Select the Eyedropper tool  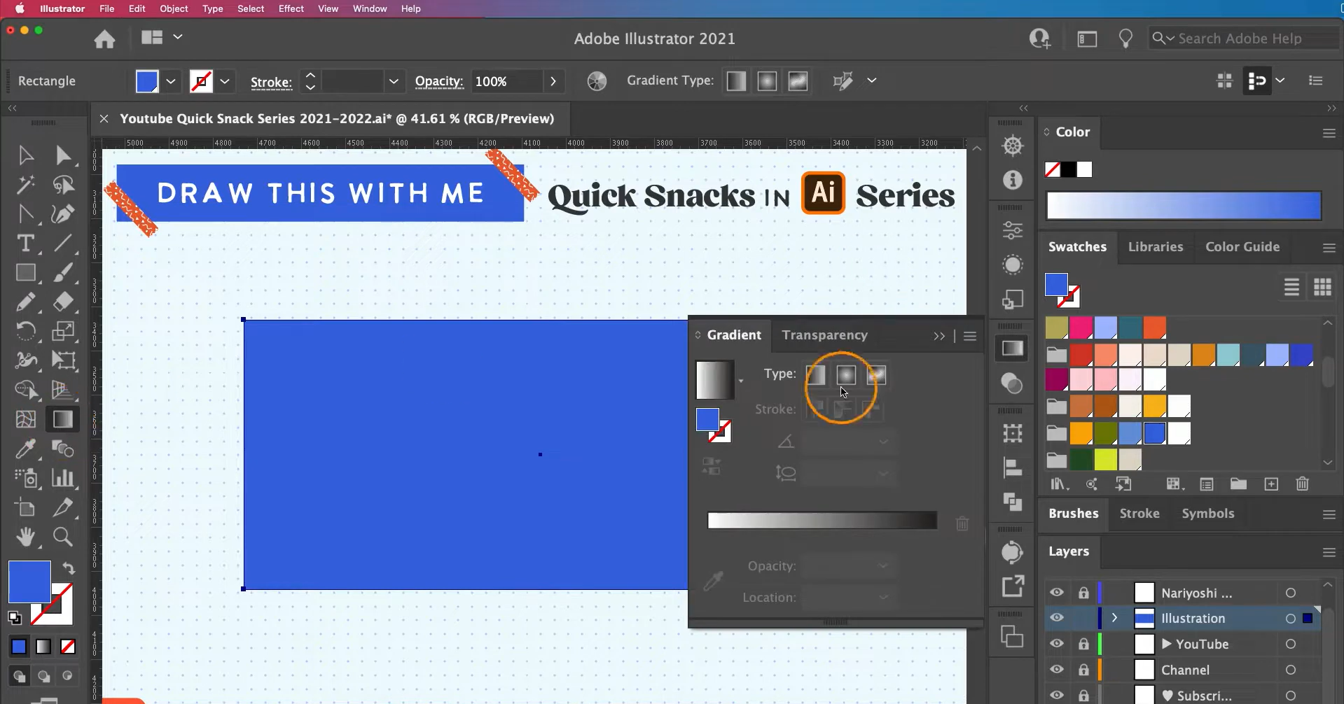27,449
